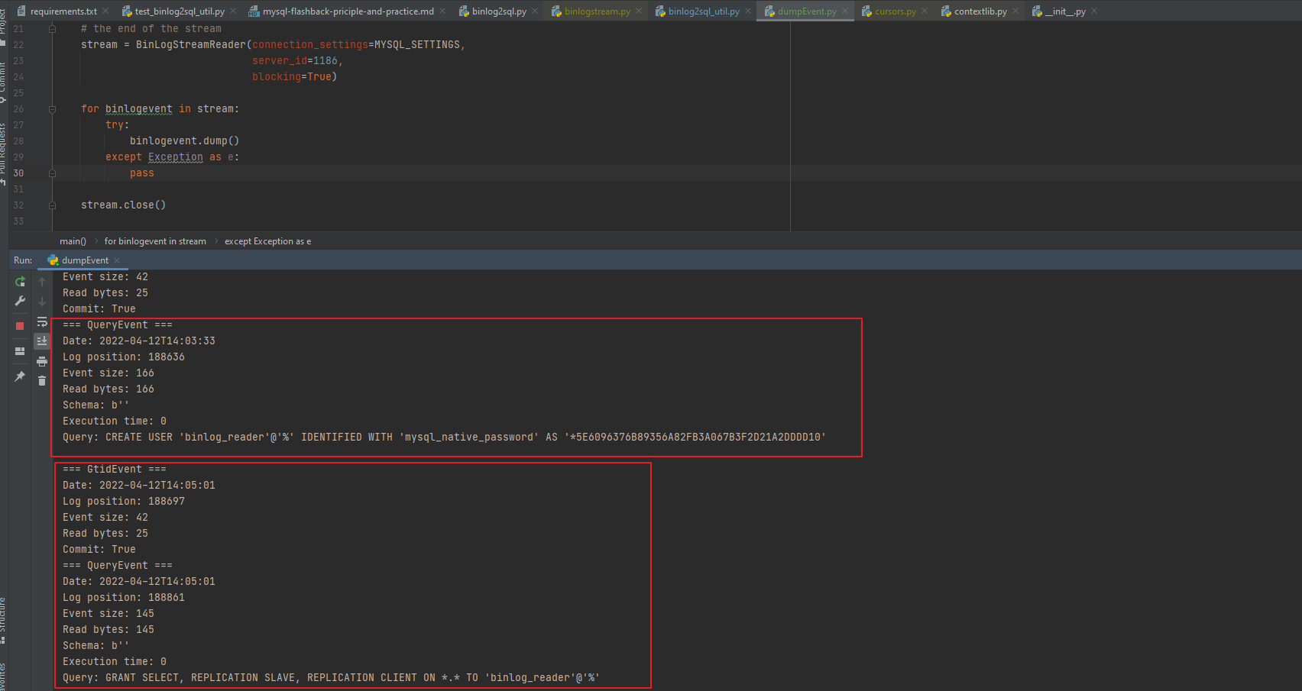The width and height of the screenshot is (1302, 691).
Task: Open the cursors.py tab
Action: [895, 11]
